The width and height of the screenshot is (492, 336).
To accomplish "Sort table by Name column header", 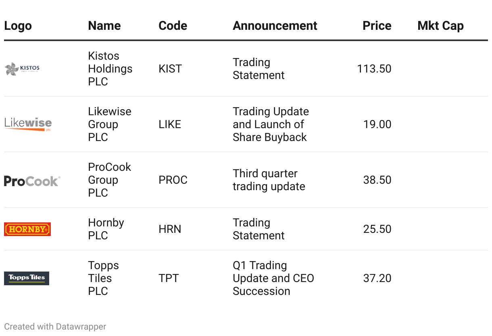I will (104, 26).
